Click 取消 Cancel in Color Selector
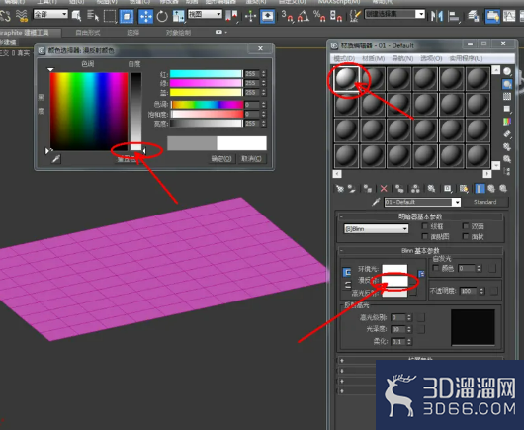 (251, 159)
